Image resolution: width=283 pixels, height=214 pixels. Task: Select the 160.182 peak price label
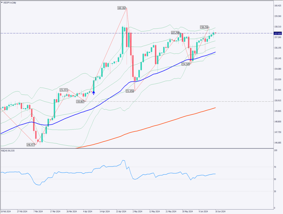[x=122, y=8]
